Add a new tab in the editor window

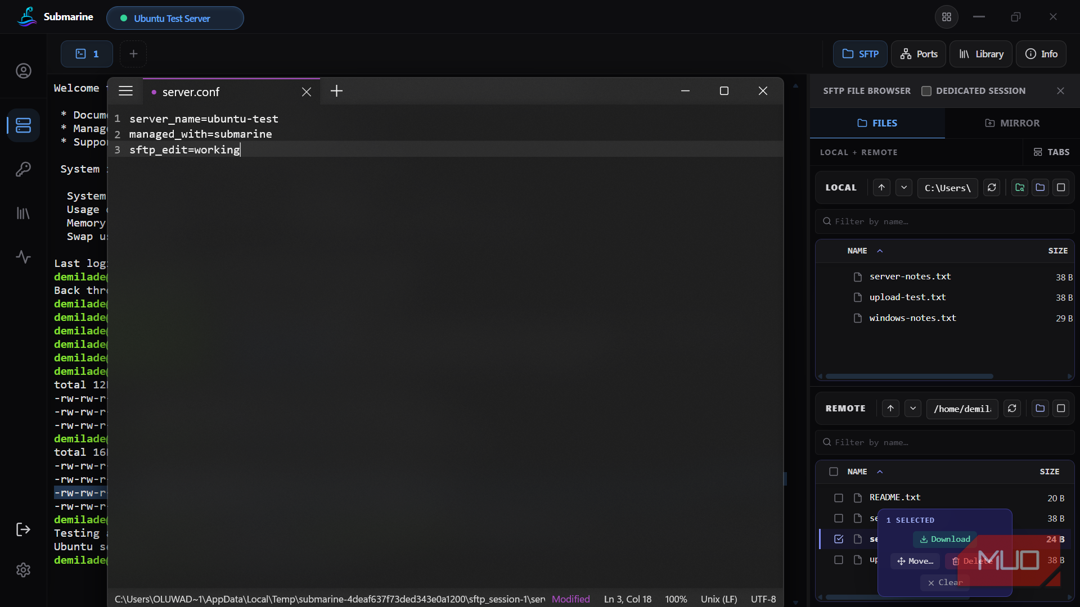pyautogui.click(x=336, y=91)
